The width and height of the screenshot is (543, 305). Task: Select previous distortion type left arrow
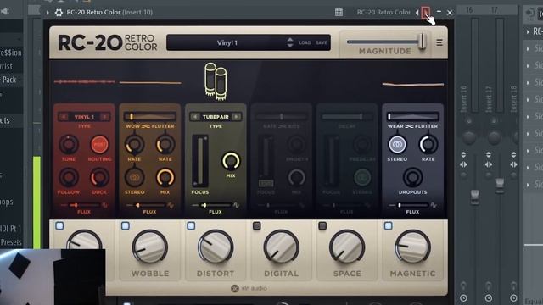pyautogui.click(x=194, y=117)
